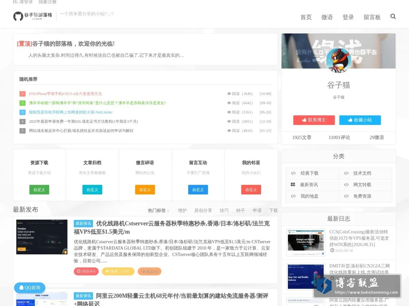Click the eye icon beside 阅读（5361）

229,112
